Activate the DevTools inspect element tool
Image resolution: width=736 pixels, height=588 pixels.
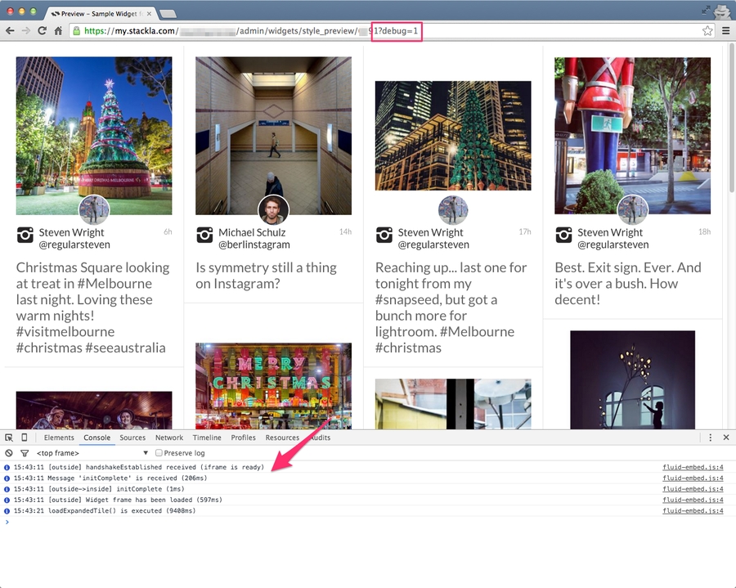coord(9,438)
